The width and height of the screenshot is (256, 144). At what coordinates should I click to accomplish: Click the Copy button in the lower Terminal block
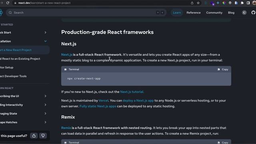point(223,142)
